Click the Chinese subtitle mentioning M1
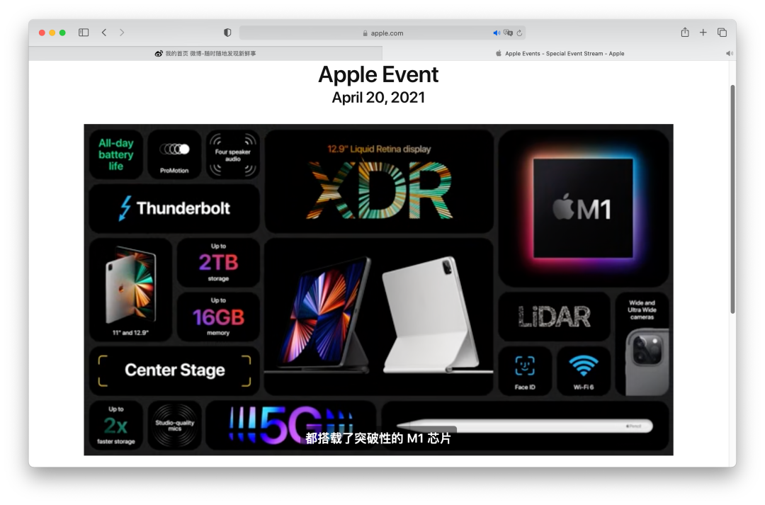Image resolution: width=765 pixels, height=505 pixels. (x=378, y=438)
